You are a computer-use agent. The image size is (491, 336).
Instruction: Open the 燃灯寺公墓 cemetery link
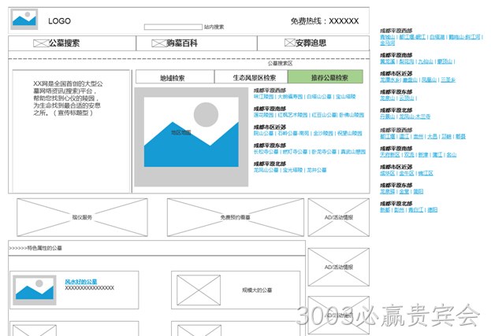tap(295, 152)
